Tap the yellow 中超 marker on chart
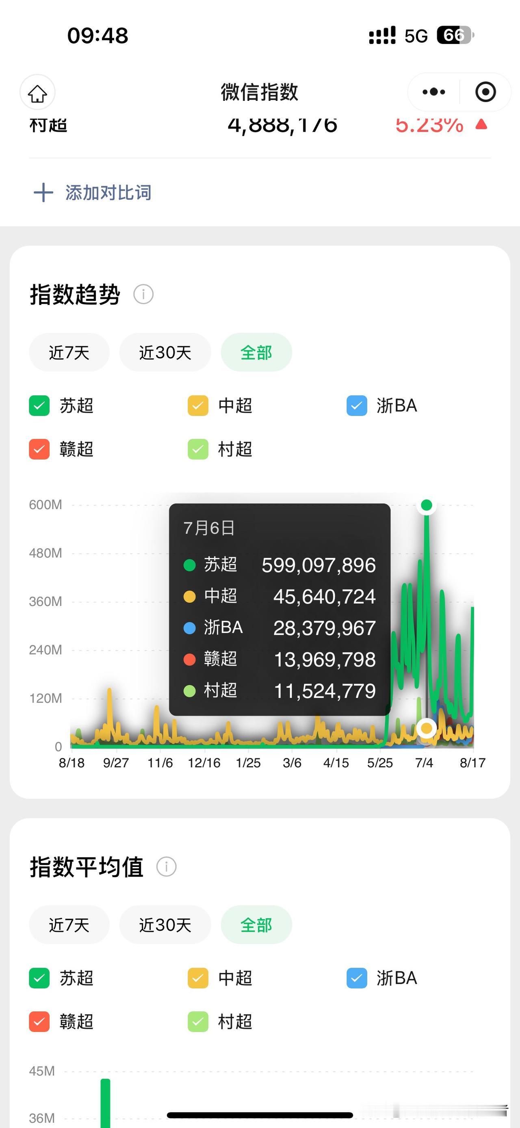520x1128 pixels. click(x=427, y=728)
